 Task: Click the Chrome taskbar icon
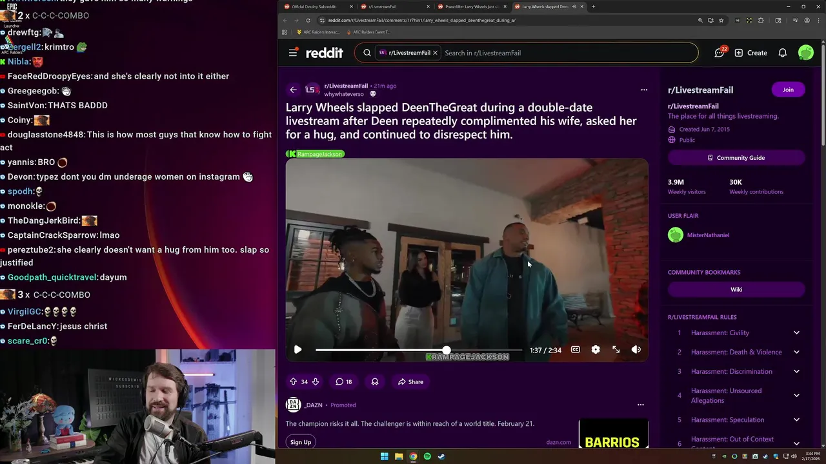click(x=413, y=456)
